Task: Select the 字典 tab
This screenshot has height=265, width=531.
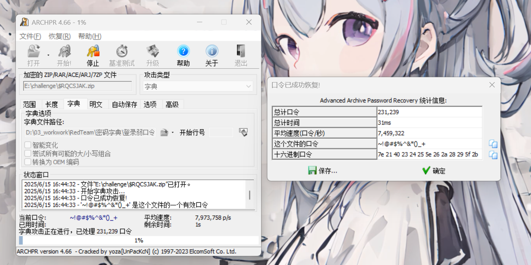Action: coord(74,104)
